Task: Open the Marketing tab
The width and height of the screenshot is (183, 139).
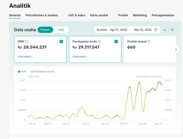Action: [x=140, y=15]
